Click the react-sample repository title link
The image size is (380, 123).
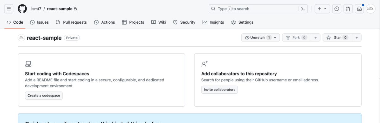[44, 38]
